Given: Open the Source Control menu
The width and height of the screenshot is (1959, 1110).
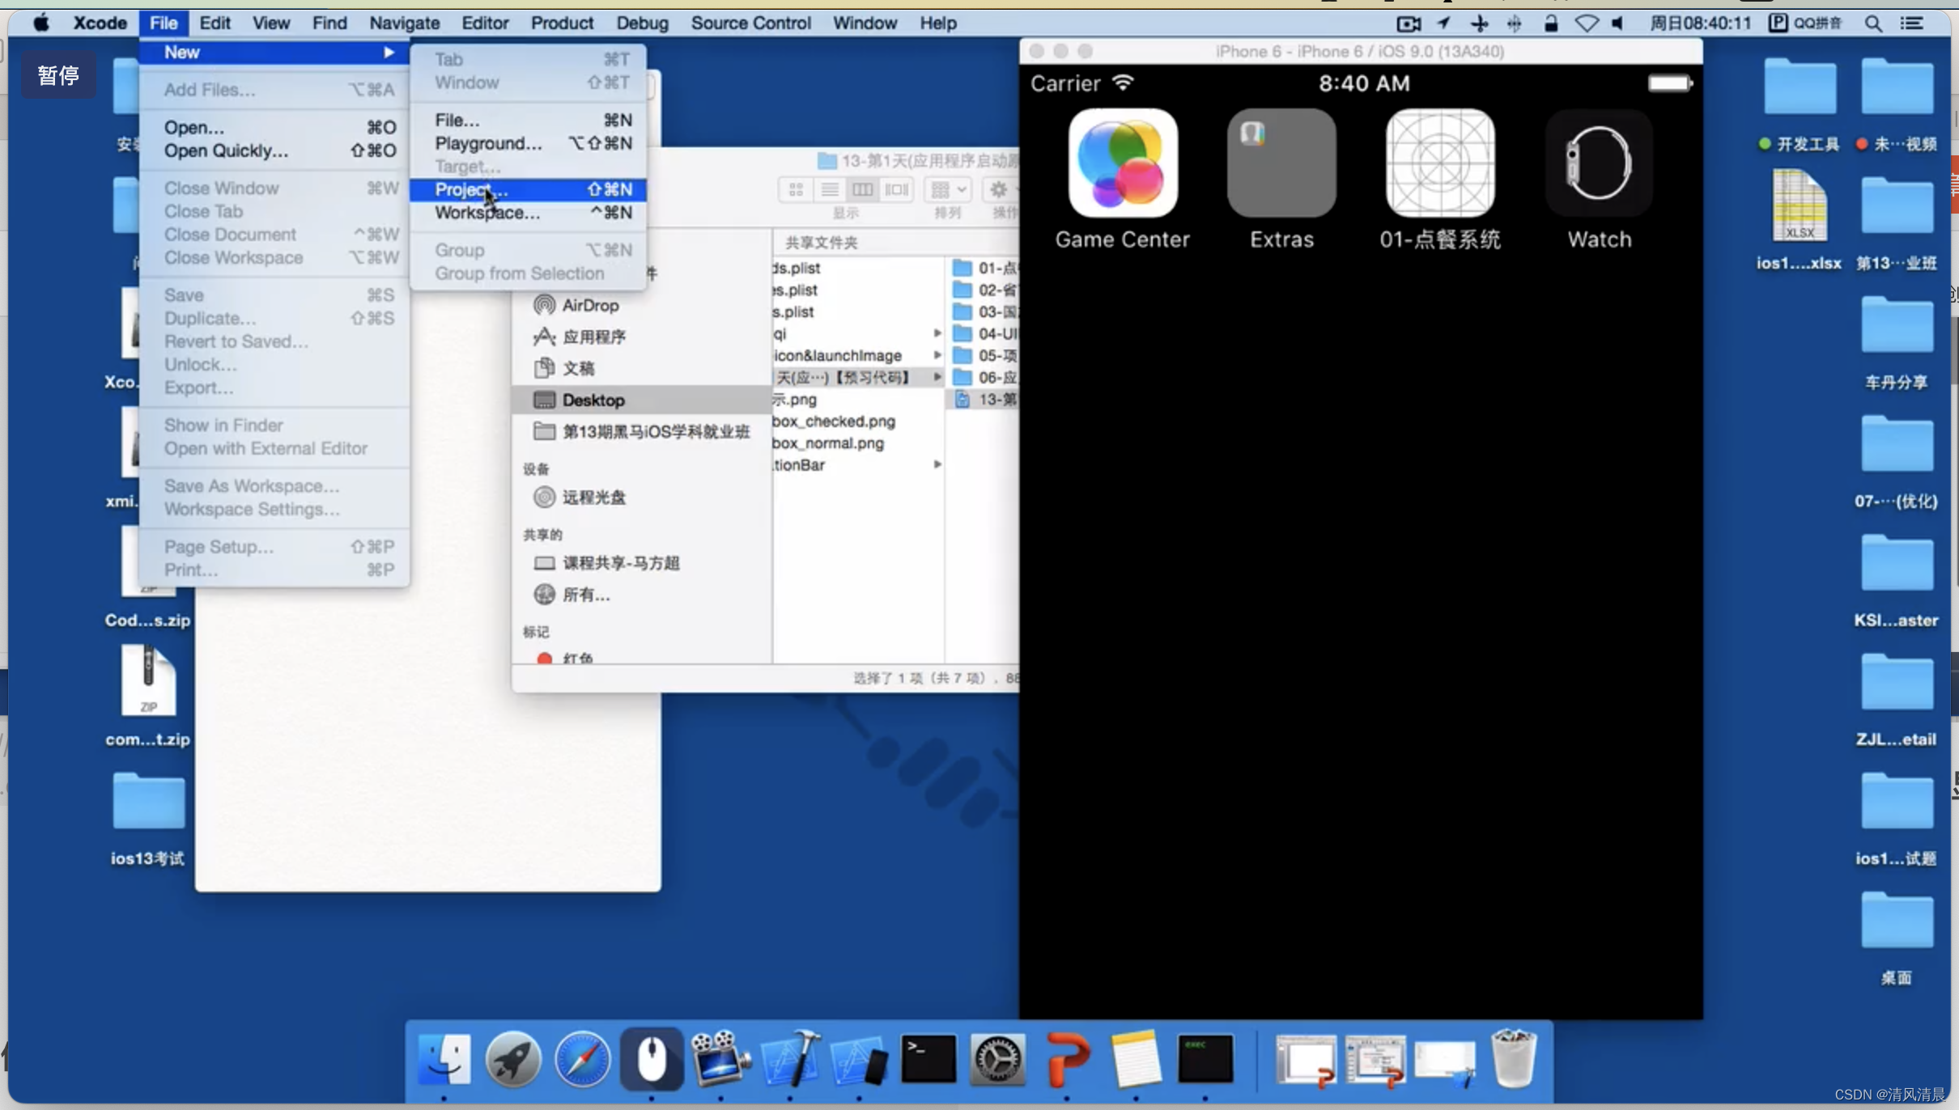Looking at the screenshot, I should pos(750,23).
